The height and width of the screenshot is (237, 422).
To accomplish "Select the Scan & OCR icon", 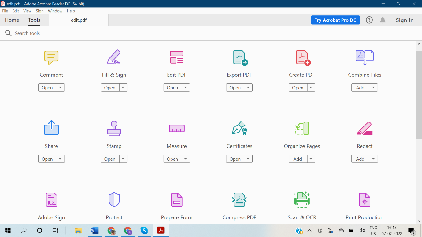I will pos(302,200).
